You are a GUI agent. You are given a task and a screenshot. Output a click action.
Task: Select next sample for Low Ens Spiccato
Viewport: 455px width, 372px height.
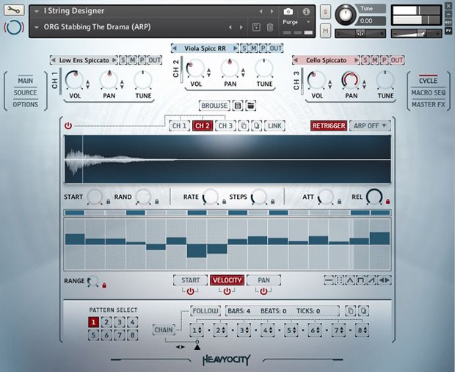coord(114,60)
